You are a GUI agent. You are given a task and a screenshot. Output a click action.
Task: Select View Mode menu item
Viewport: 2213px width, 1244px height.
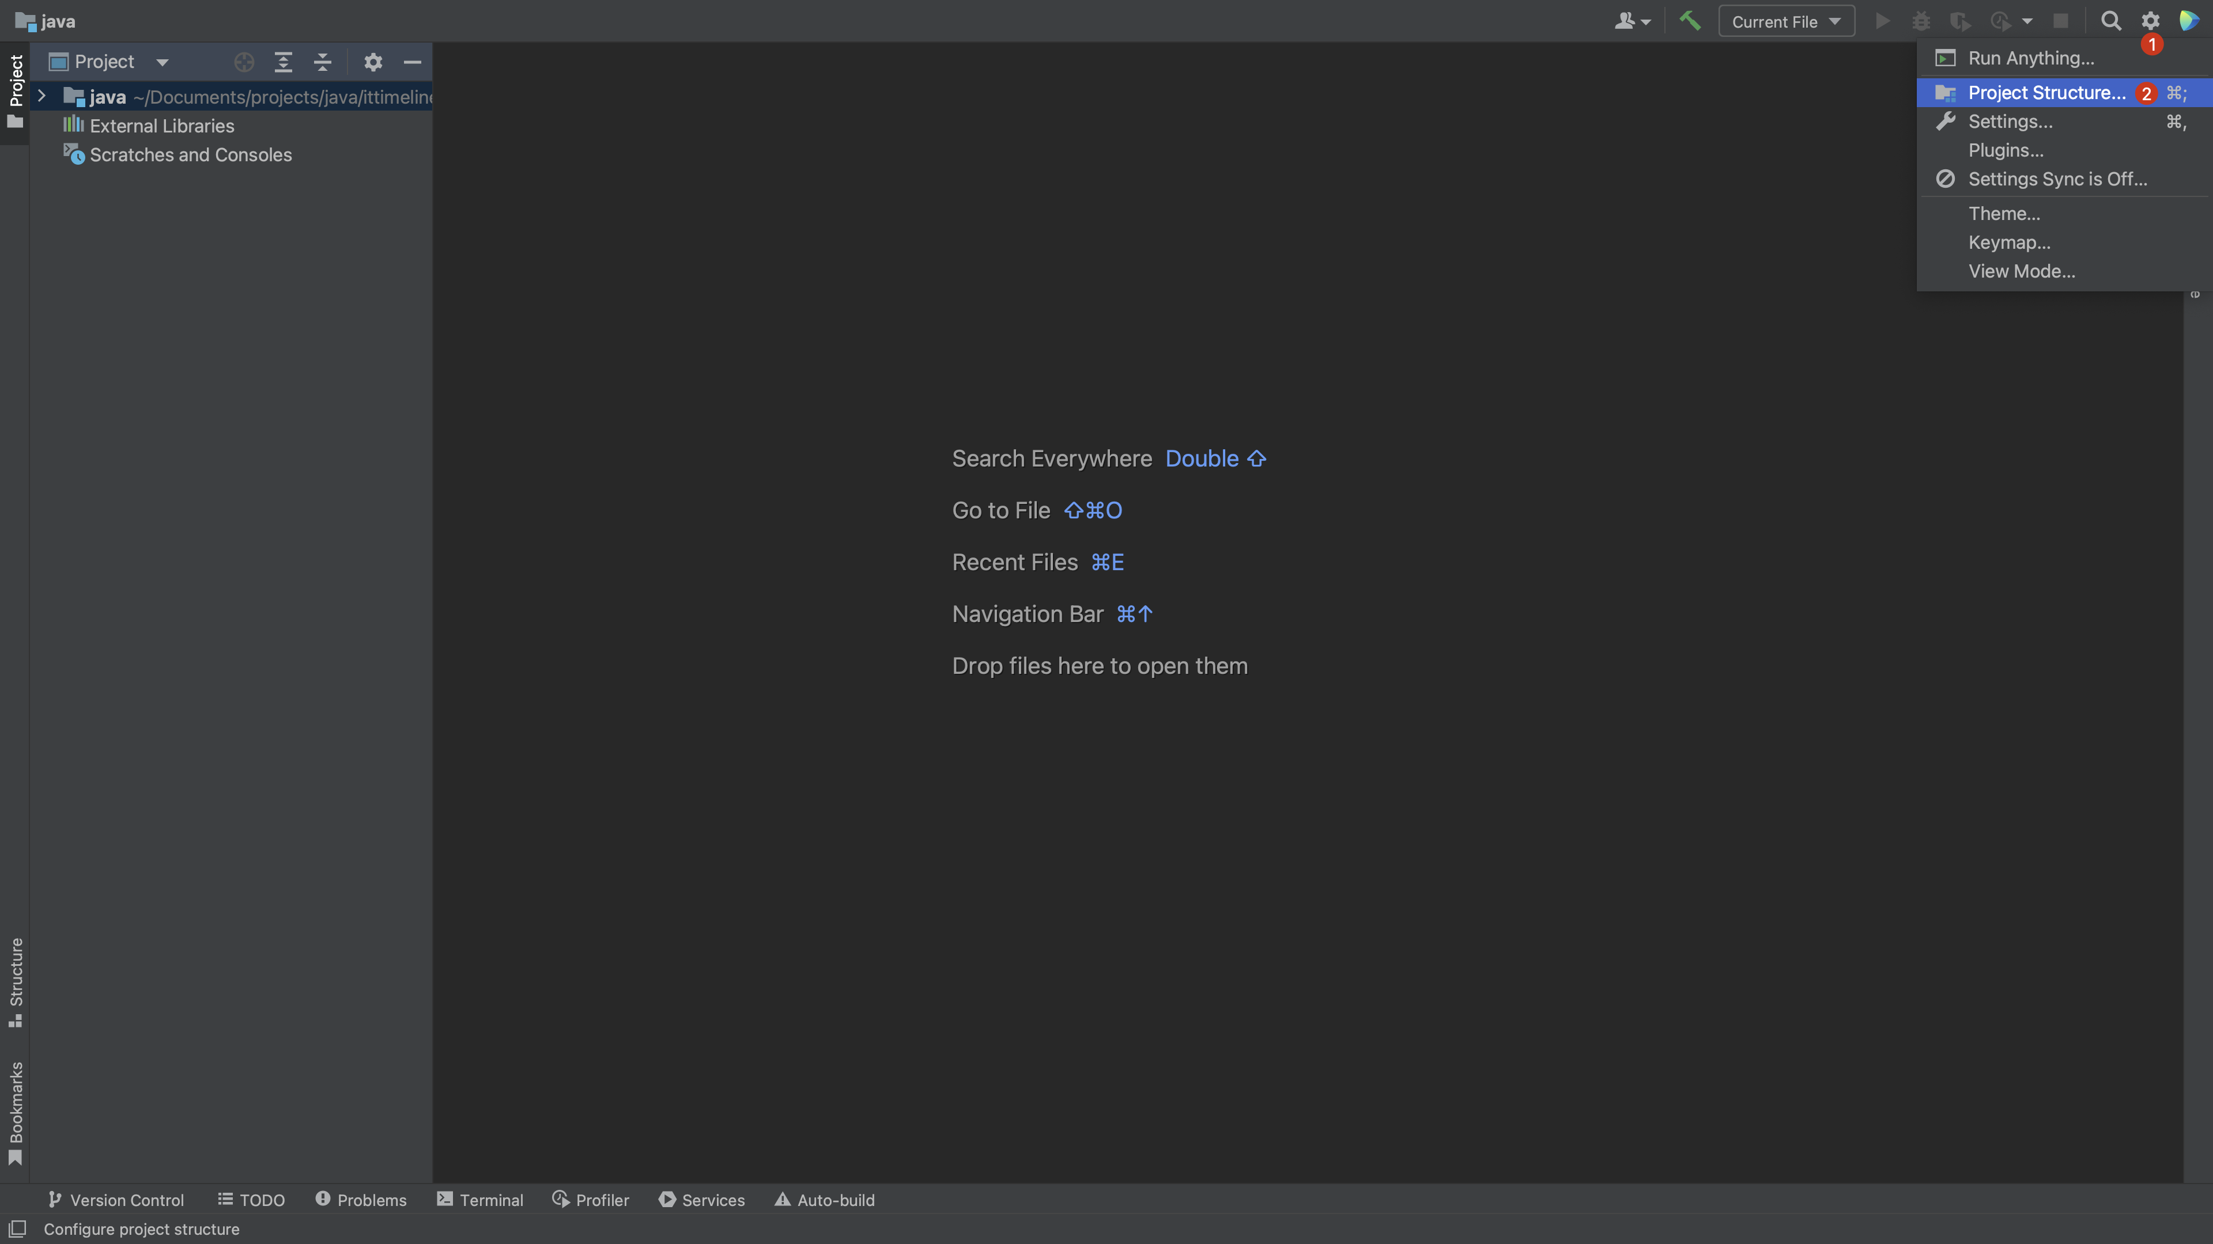pyautogui.click(x=2064, y=271)
